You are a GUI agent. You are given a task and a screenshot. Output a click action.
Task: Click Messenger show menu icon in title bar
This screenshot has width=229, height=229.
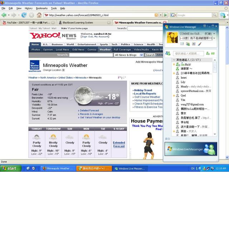pyautogui.click(x=205, y=26)
